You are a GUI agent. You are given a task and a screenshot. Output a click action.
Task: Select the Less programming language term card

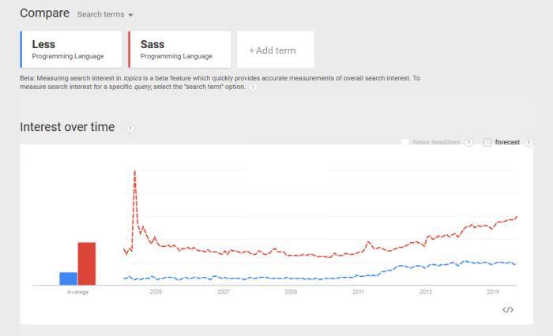(x=71, y=50)
